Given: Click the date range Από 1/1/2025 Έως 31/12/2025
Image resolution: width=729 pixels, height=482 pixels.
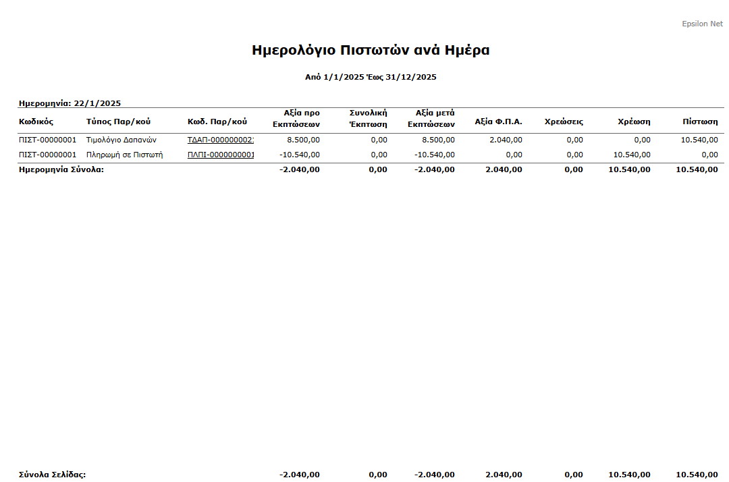Looking at the screenshot, I should click(371, 77).
